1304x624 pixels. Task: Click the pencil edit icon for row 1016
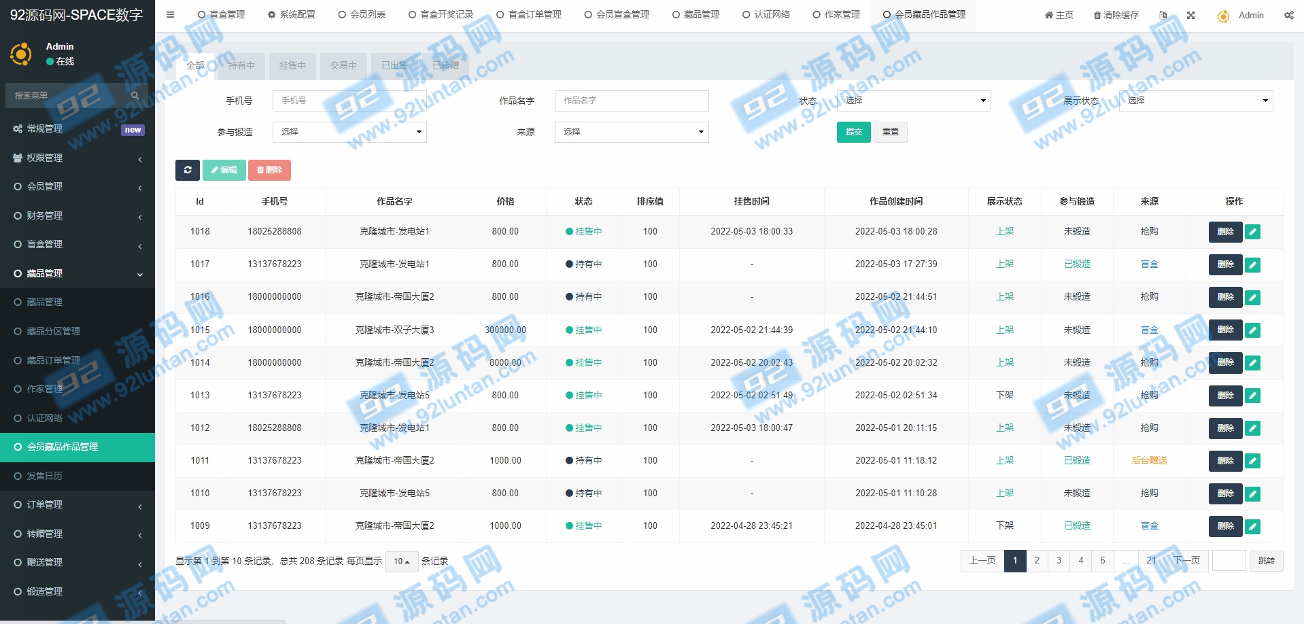pos(1252,297)
